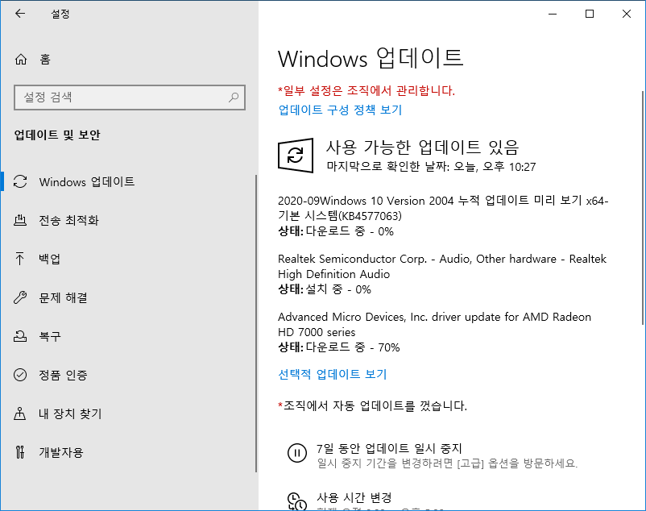646x511 pixels.
Task: Click the 복구 icon
Action: point(20,336)
